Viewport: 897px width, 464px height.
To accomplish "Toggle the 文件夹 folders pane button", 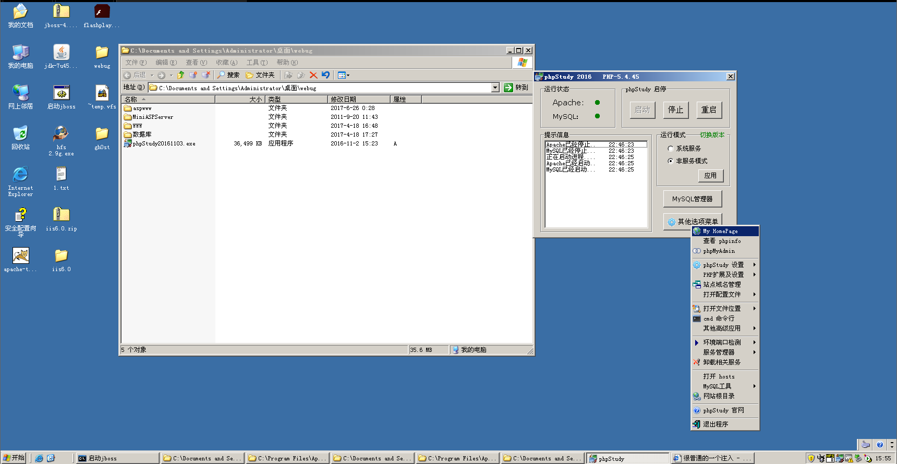I will coord(260,75).
